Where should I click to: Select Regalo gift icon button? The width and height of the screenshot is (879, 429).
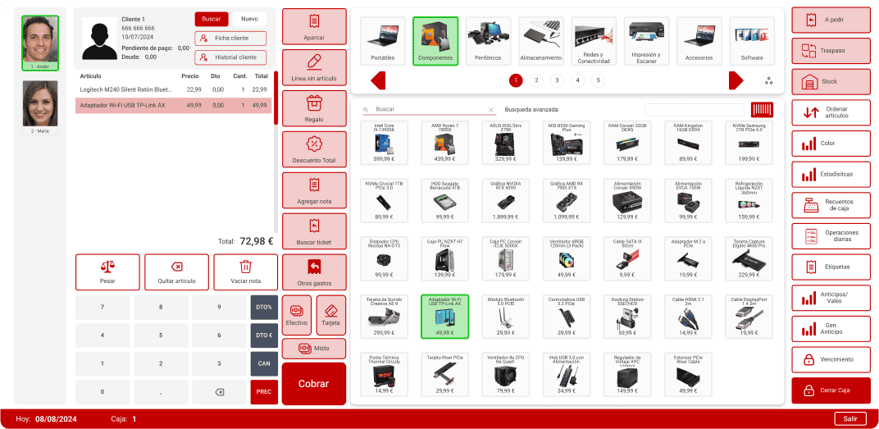pos(314,108)
